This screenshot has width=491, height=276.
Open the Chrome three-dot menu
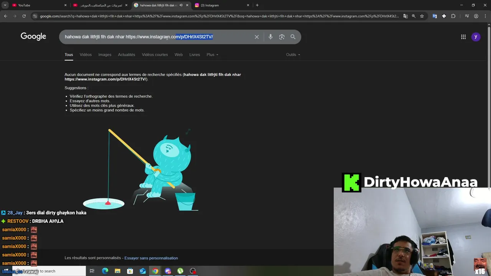485,16
